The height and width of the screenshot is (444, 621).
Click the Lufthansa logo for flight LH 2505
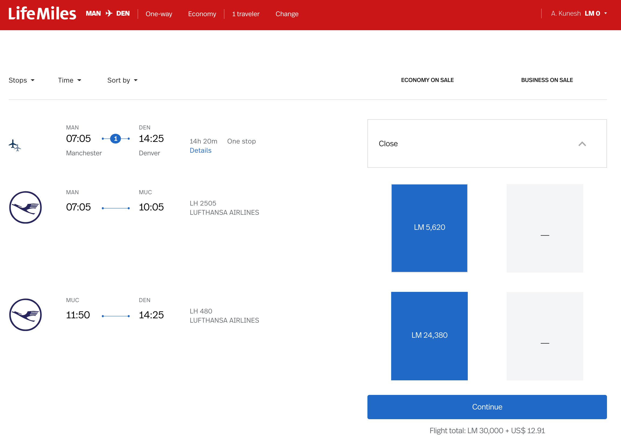point(25,207)
